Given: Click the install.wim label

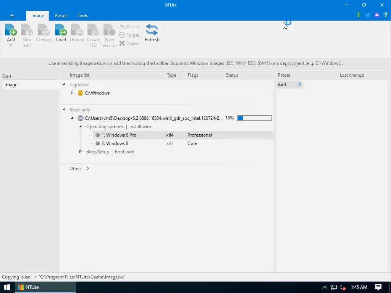Looking at the screenshot, I should coord(140,127).
